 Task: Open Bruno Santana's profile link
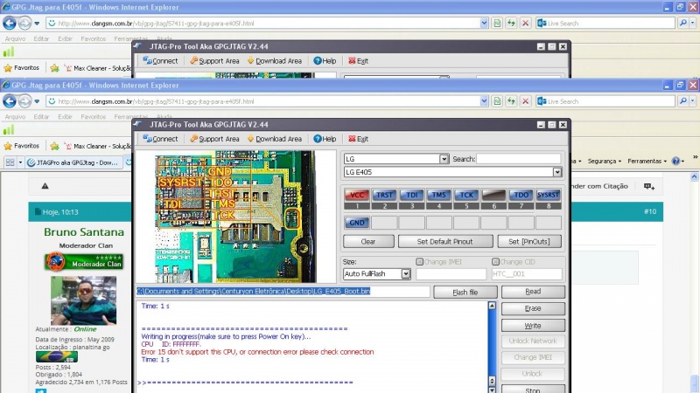point(83,232)
